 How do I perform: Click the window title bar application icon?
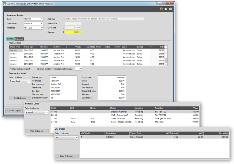tap(4, 4)
